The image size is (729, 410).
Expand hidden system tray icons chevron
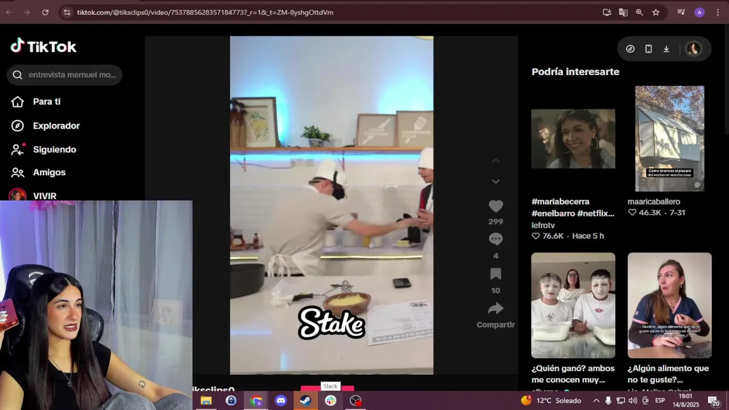(x=596, y=401)
